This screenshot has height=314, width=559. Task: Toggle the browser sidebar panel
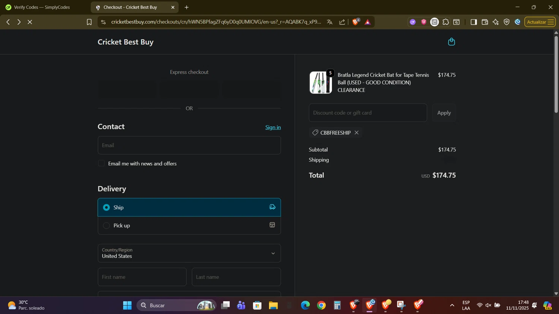pyautogui.click(x=474, y=22)
